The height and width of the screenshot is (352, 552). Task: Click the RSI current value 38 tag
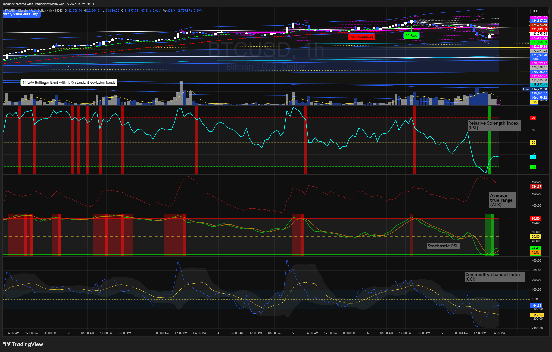[533, 157]
